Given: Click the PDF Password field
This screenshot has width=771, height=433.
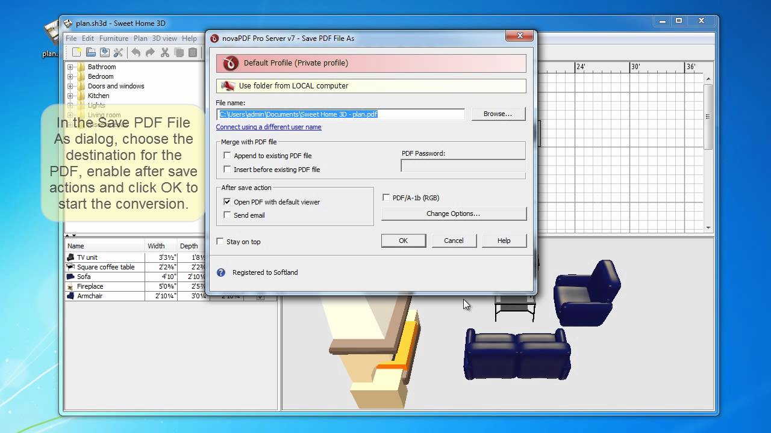Looking at the screenshot, I should [463, 167].
